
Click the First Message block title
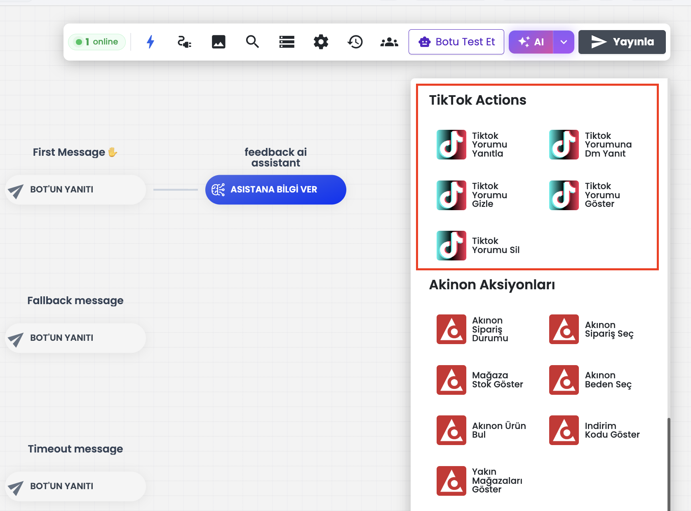click(75, 152)
